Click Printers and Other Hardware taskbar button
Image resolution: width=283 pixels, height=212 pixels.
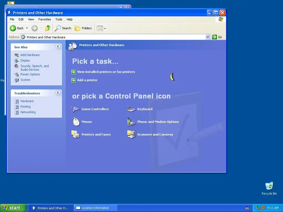coord(51,208)
